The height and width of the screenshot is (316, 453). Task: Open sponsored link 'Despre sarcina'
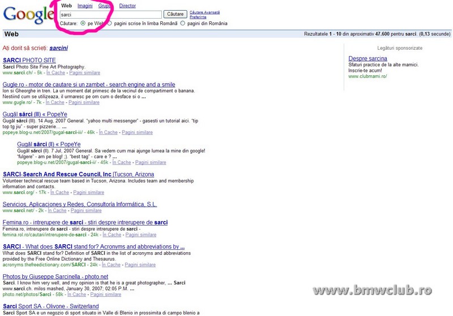367,59
